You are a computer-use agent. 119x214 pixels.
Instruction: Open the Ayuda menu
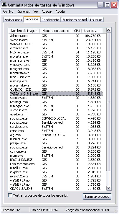[60, 12]
